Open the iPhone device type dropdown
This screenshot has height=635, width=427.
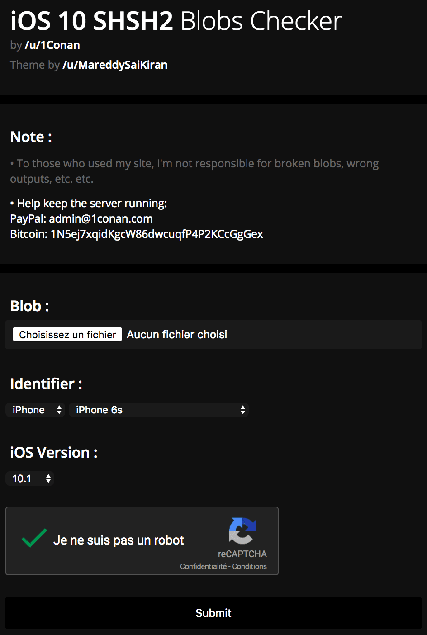pyautogui.click(x=35, y=410)
